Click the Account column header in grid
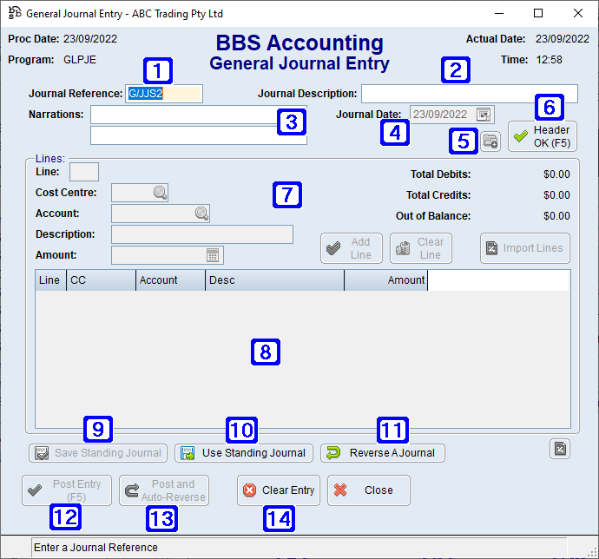The height and width of the screenshot is (559, 599). click(x=170, y=280)
